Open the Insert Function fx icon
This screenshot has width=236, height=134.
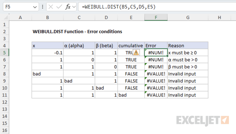click(x=68, y=7)
